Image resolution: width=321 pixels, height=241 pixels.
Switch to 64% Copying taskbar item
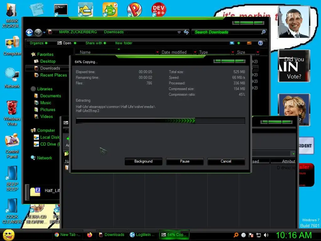[x=174, y=235]
